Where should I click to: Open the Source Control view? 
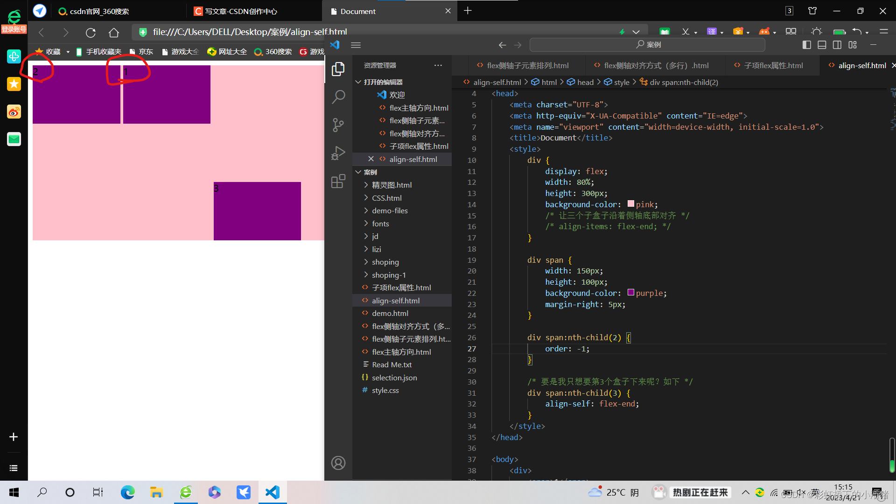click(x=338, y=125)
